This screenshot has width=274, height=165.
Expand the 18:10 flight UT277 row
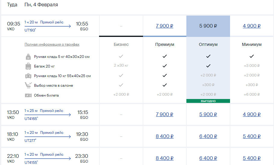48,136
